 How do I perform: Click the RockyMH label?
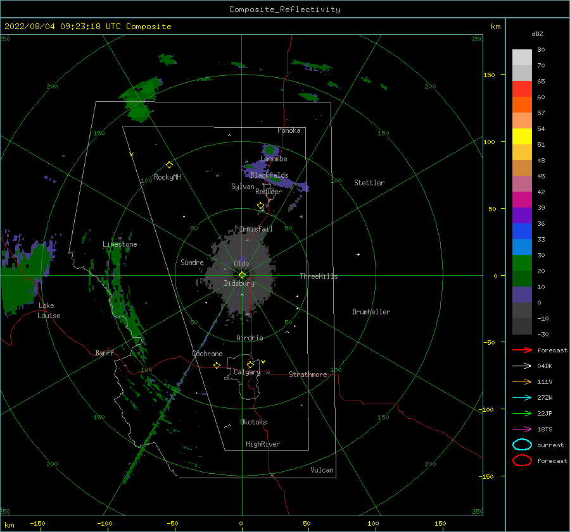[167, 177]
